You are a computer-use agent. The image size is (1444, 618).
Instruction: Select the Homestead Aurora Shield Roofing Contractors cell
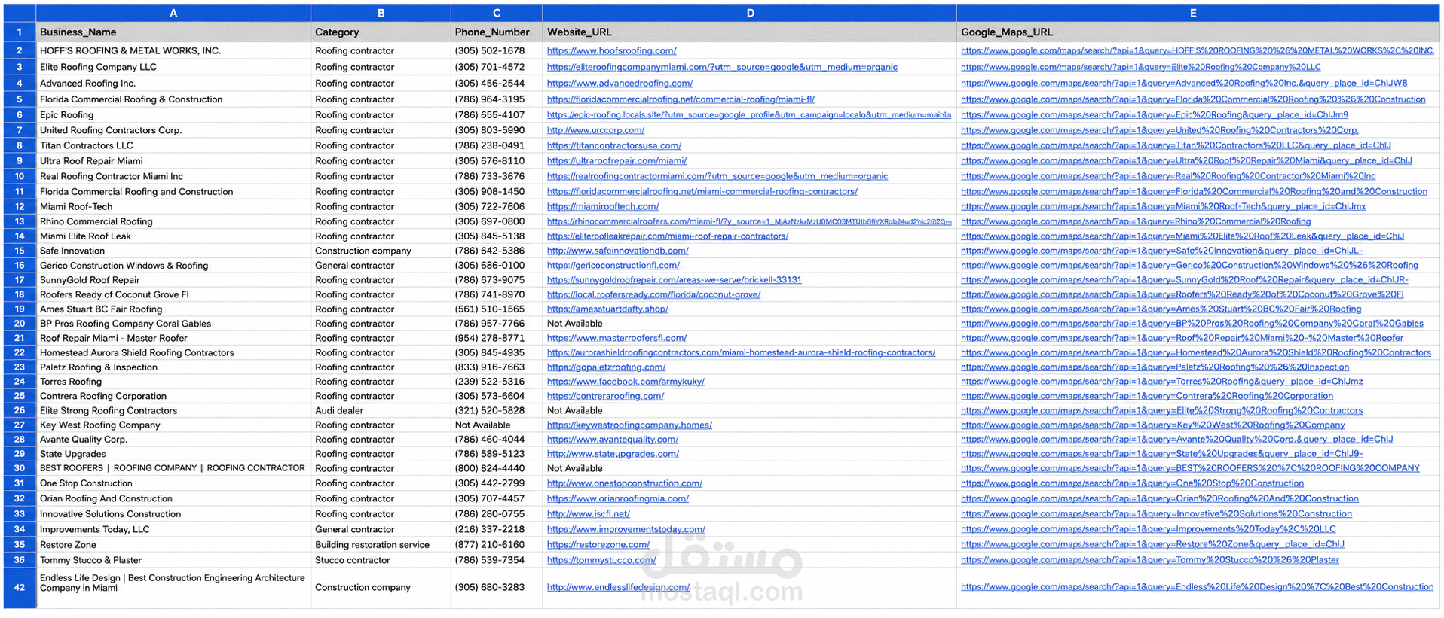tap(173, 352)
